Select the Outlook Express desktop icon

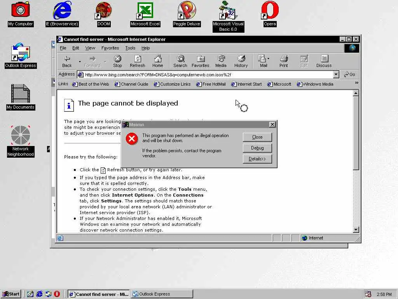click(x=21, y=56)
